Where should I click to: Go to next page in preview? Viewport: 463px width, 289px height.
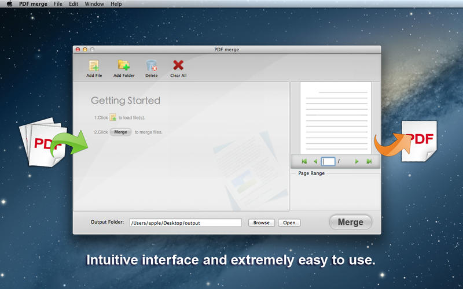pyautogui.click(x=357, y=162)
